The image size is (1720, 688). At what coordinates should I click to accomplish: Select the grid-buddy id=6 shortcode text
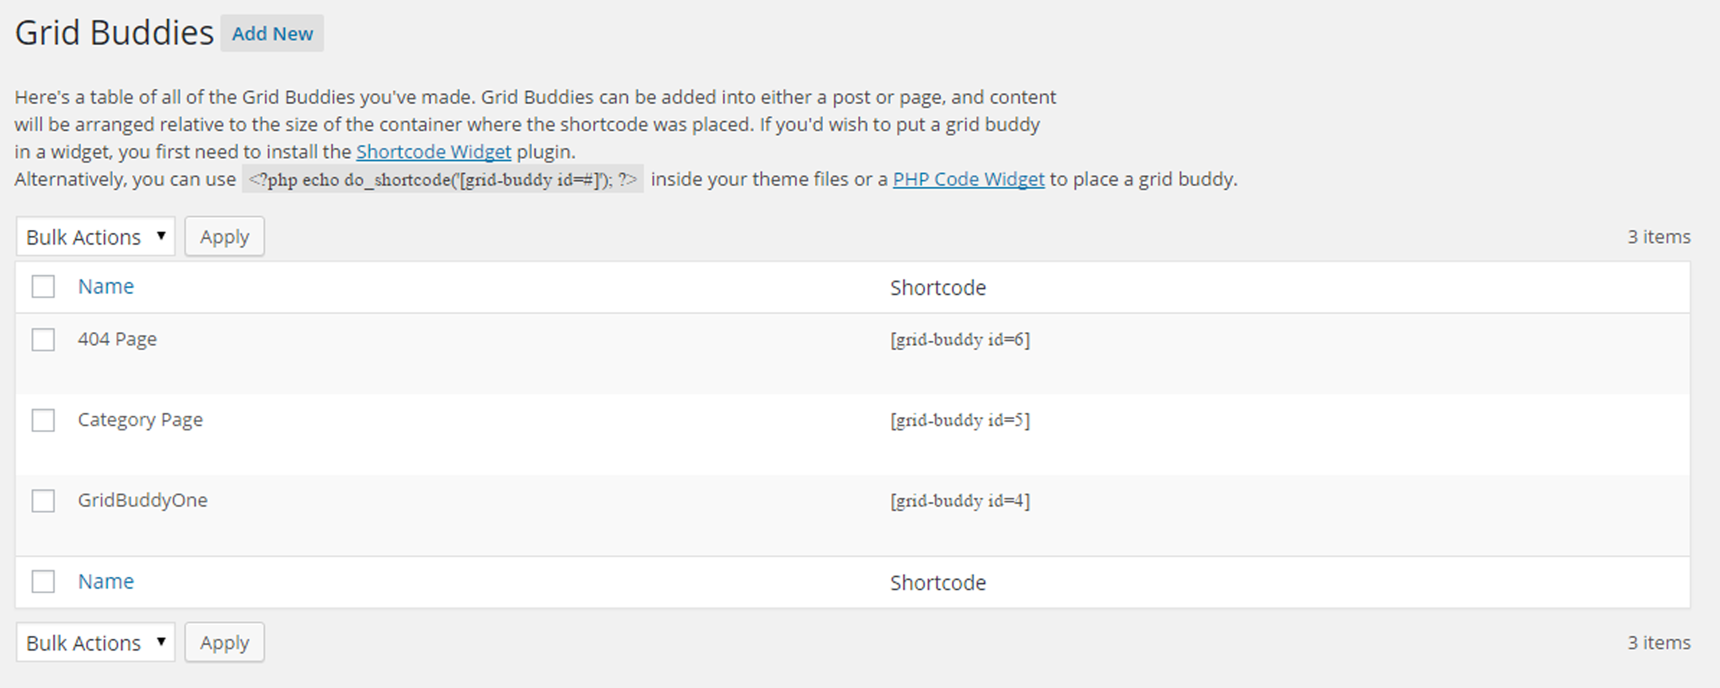[x=960, y=340]
